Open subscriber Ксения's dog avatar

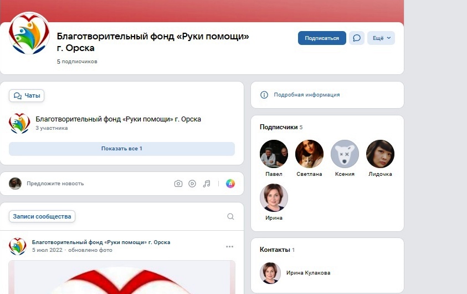click(x=345, y=154)
